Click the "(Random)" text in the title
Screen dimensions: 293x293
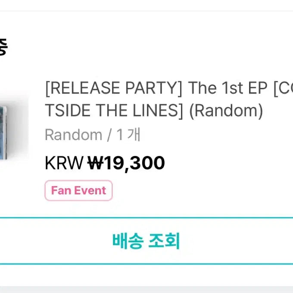pyautogui.click(x=226, y=112)
